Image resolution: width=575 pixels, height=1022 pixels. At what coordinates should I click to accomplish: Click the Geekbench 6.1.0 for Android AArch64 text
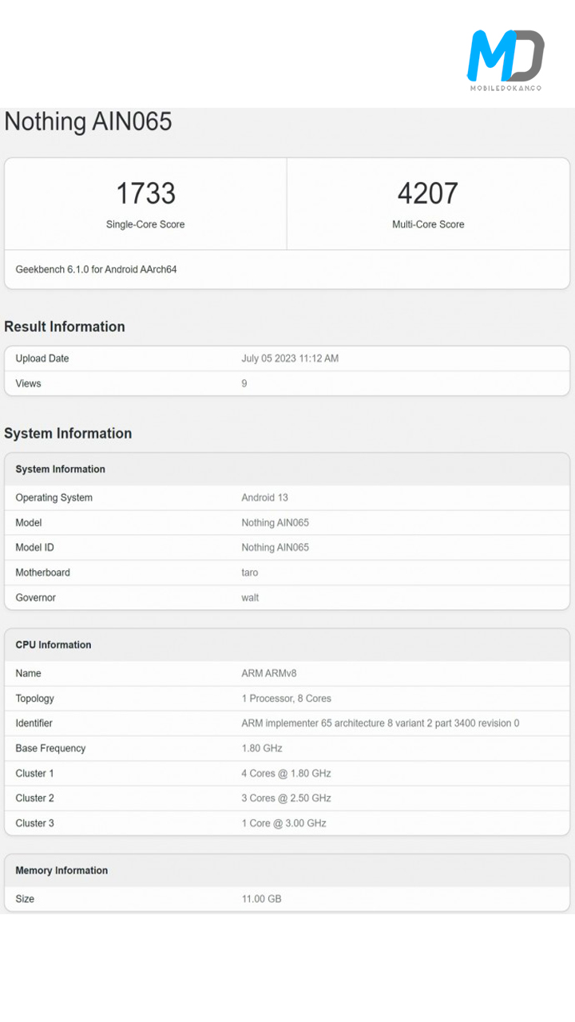[96, 270]
